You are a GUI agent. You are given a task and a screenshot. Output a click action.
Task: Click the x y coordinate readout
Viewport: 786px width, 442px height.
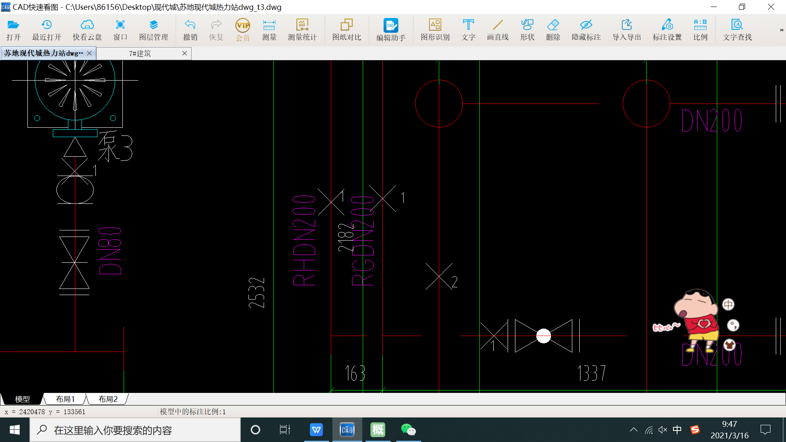(x=45, y=412)
